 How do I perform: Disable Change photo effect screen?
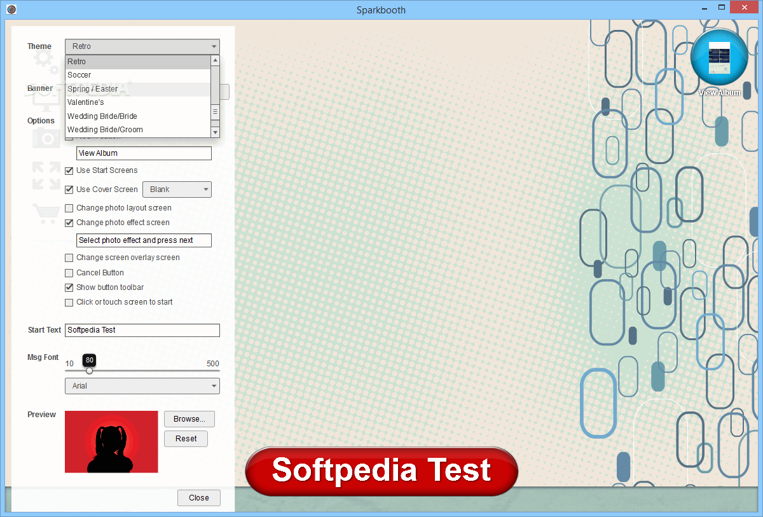(69, 223)
